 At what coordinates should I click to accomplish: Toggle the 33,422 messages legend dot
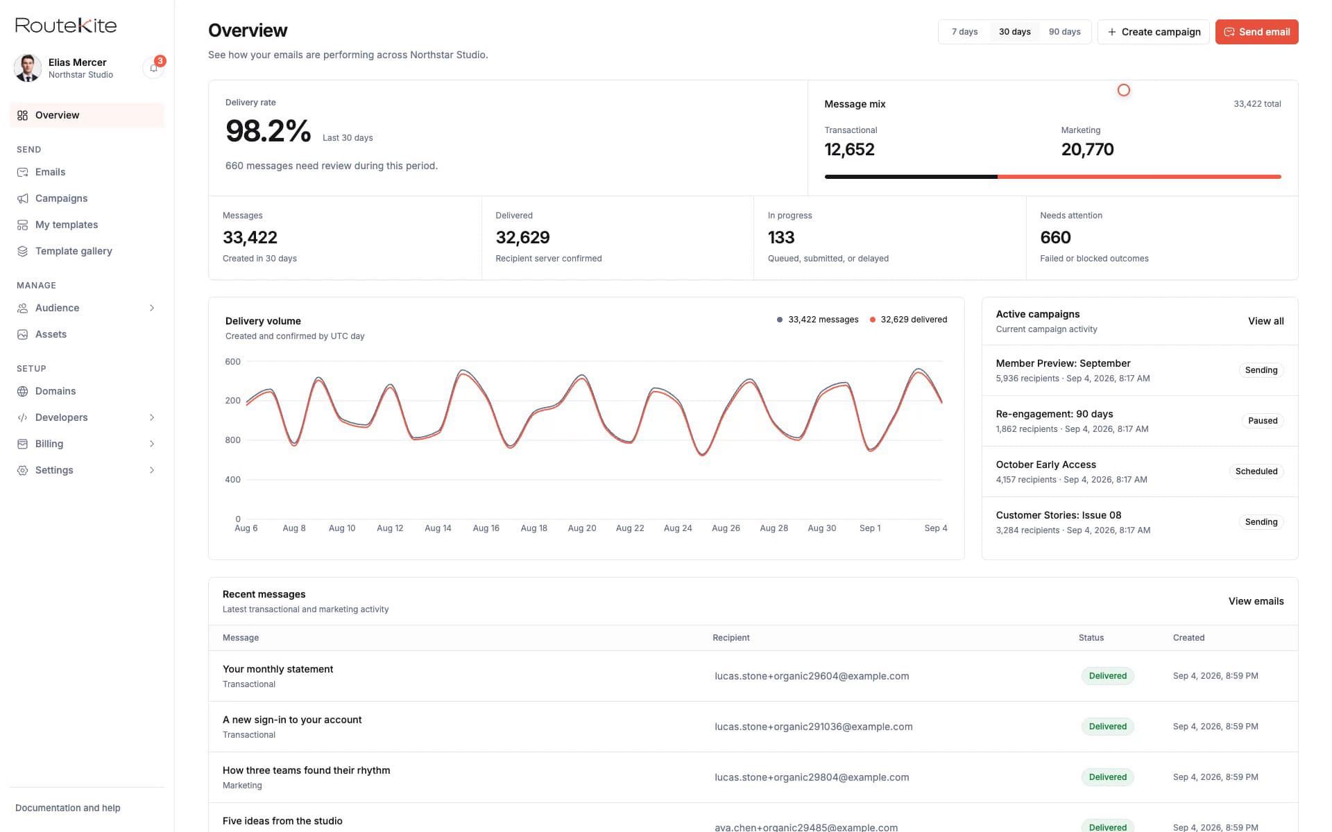[x=780, y=320]
